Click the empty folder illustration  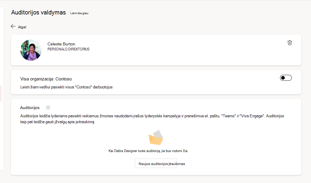[156, 137]
